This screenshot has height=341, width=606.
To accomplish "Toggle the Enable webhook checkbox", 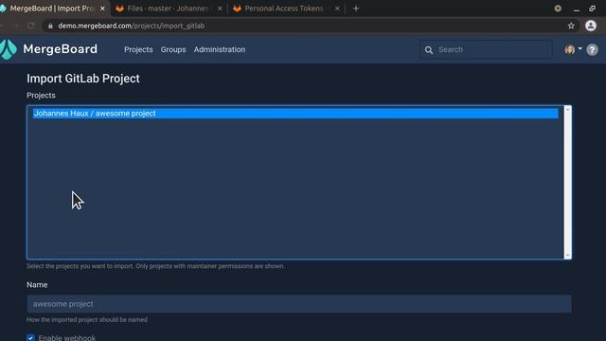I will click(30, 338).
